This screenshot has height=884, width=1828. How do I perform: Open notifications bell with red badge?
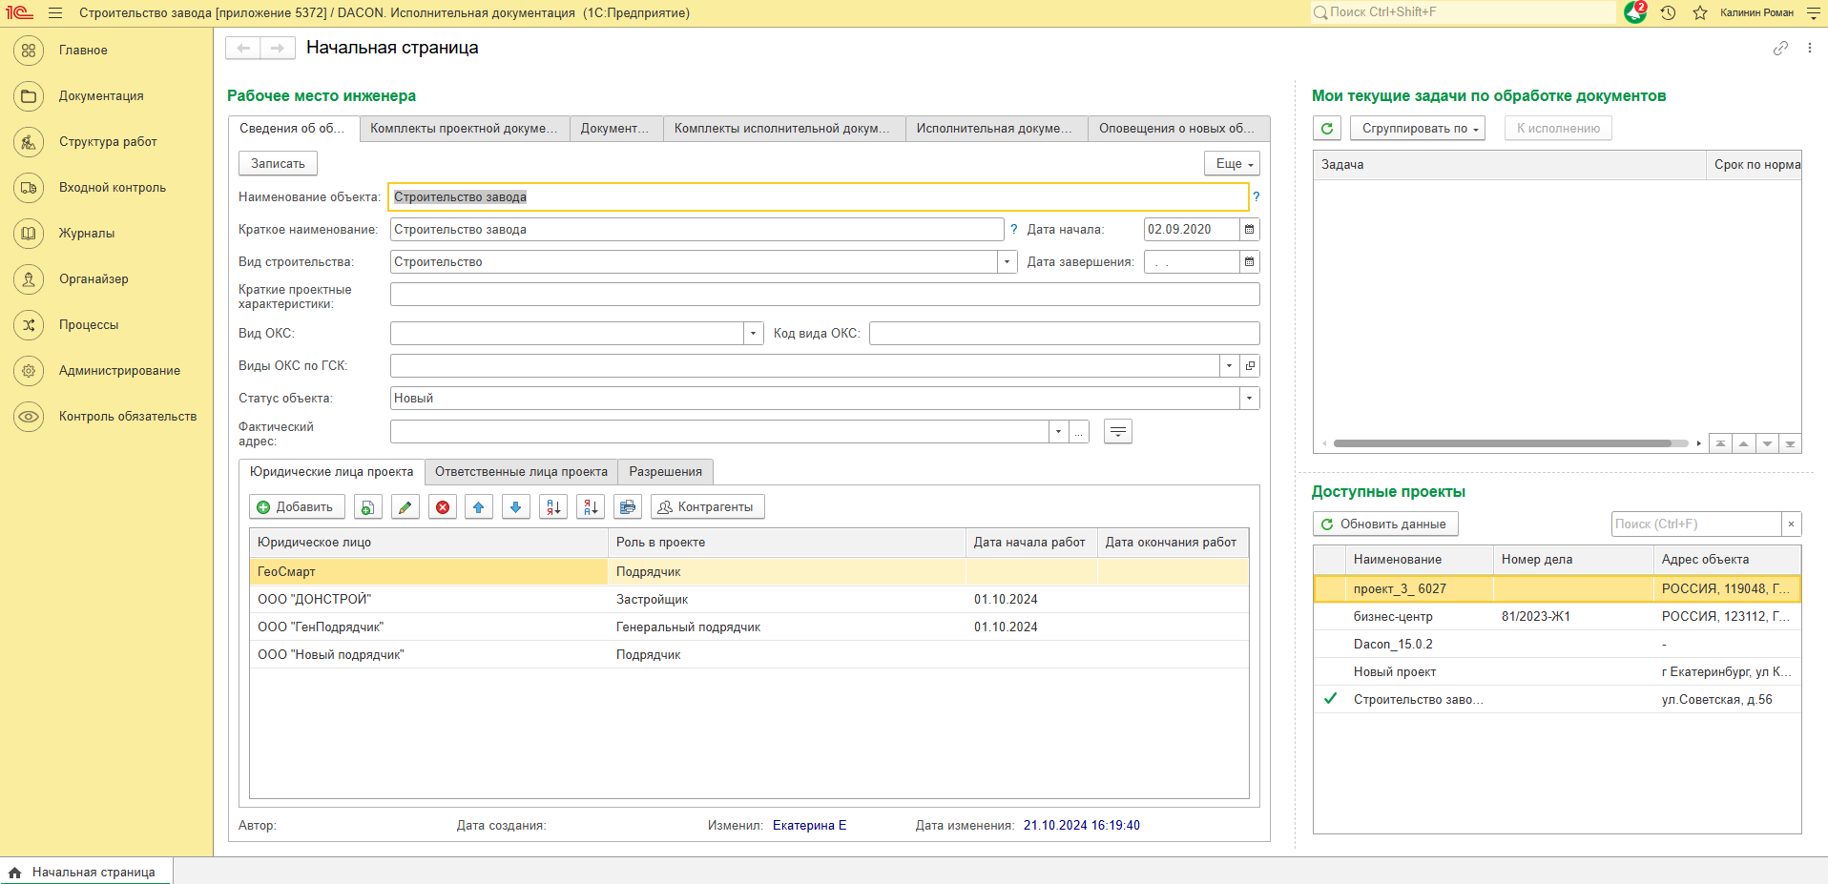(1634, 12)
